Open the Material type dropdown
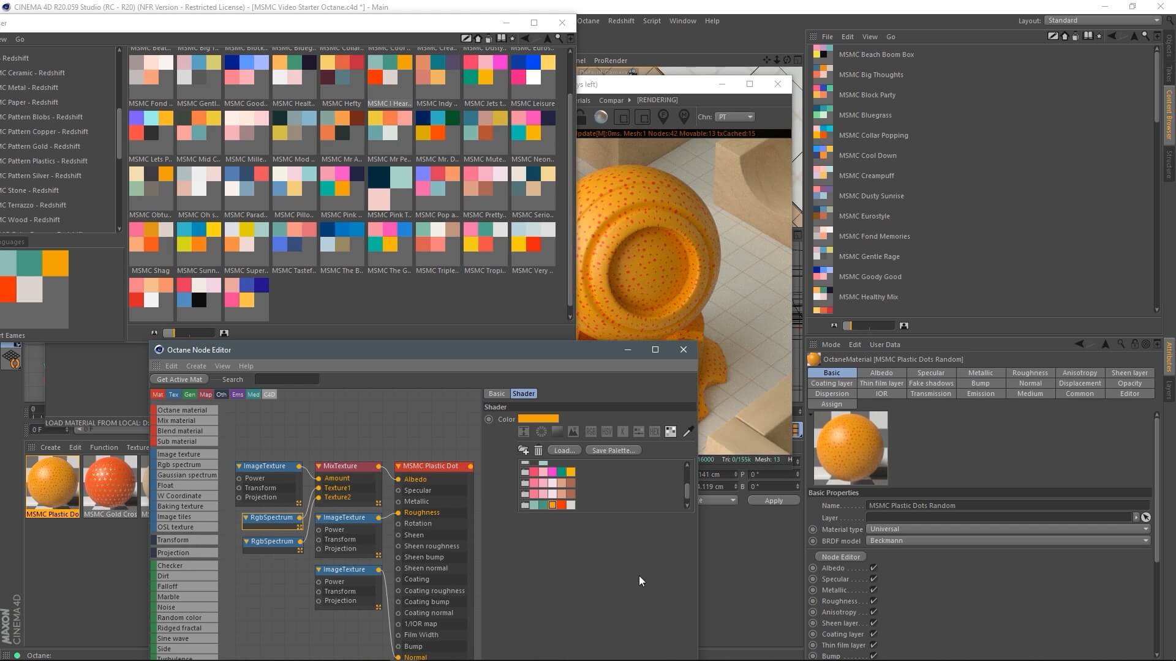Image resolution: width=1176 pixels, height=661 pixels. (1008, 529)
